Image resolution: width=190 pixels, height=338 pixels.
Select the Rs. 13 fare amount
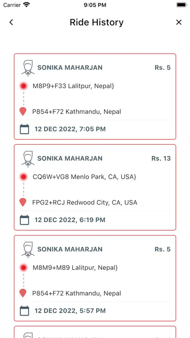click(161, 158)
